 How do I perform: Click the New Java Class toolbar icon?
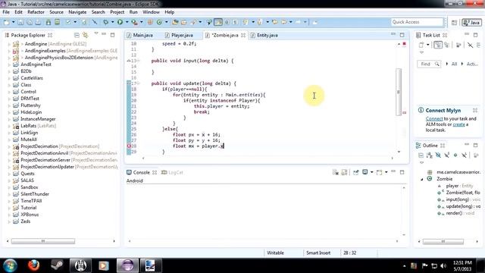point(159,22)
